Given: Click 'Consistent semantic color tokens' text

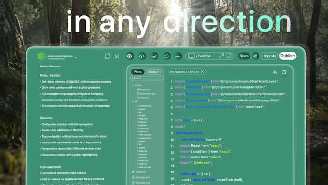Looking at the screenshot, I should point(64,173).
